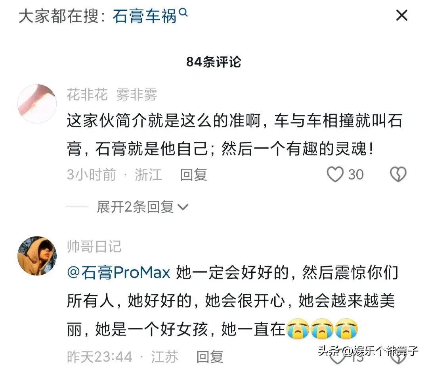The width and height of the screenshot is (428, 366).
Task: Reply to the comment from 江苏
Action: pos(210,357)
